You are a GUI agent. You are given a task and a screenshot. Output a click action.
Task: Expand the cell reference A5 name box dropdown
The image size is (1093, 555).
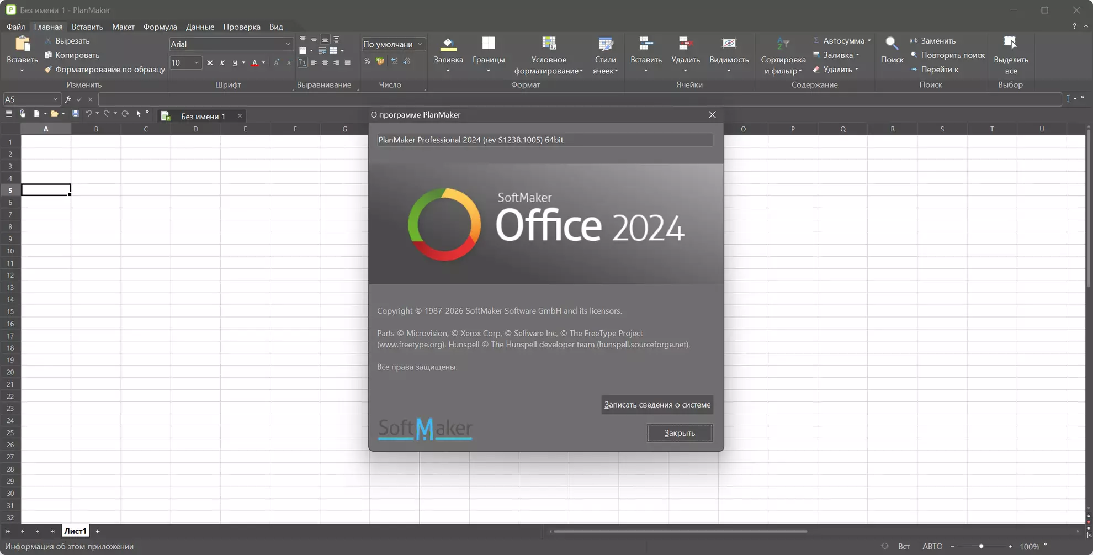(x=55, y=99)
